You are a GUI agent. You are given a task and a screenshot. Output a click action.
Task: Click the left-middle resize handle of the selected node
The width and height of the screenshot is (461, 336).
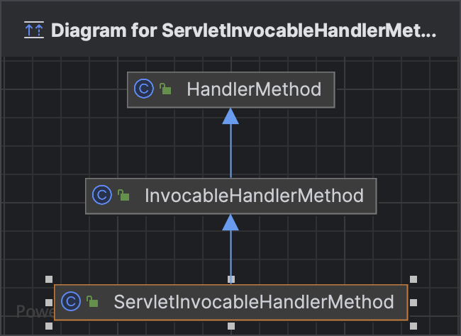pos(48,302)
